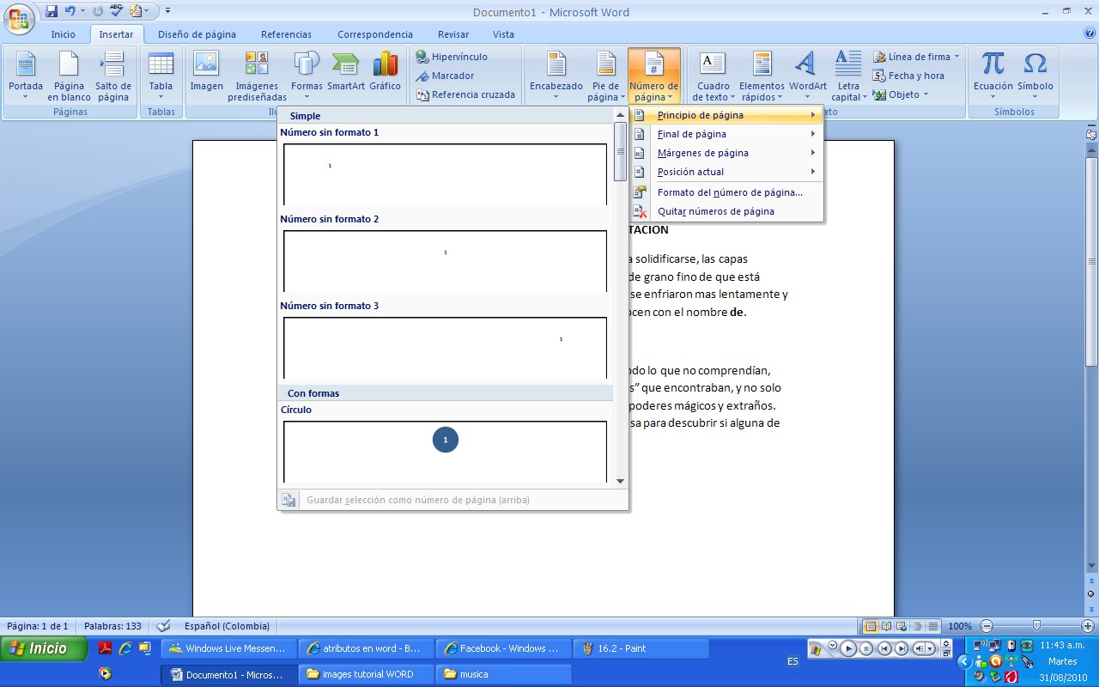
Task: Save the document with the floppy disk icon
Action: [52, 11]
